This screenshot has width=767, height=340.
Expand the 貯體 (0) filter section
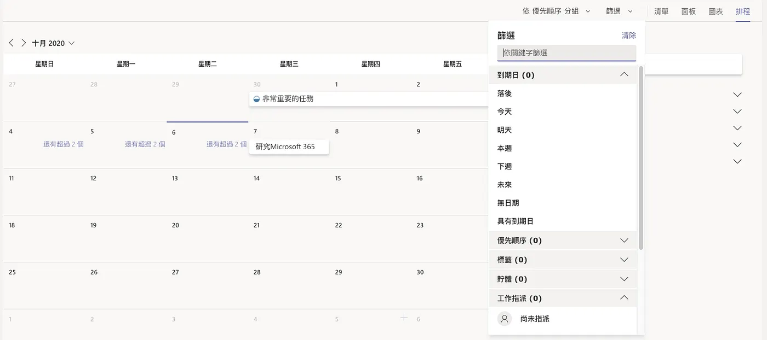pyautogui.click(x=563, y=279)
